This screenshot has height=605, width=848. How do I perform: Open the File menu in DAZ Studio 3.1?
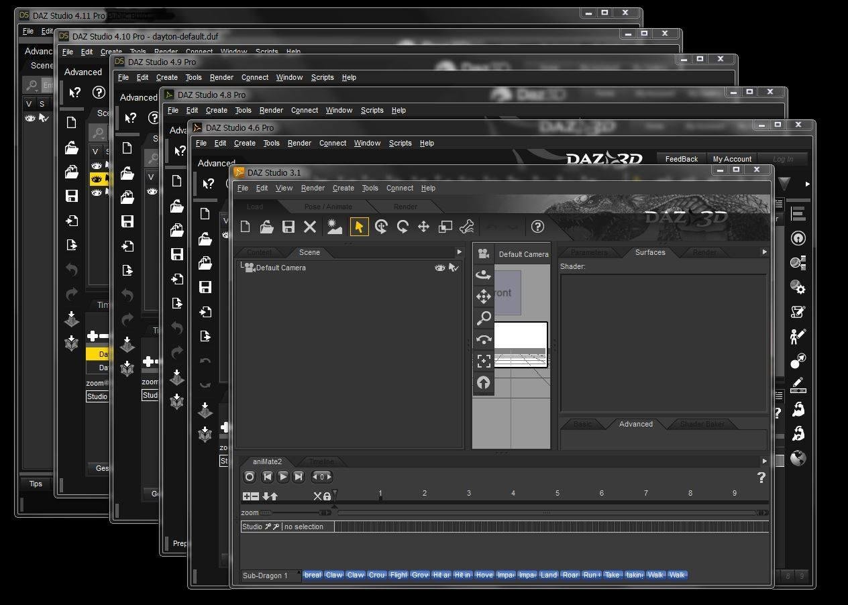pos(243,188)
